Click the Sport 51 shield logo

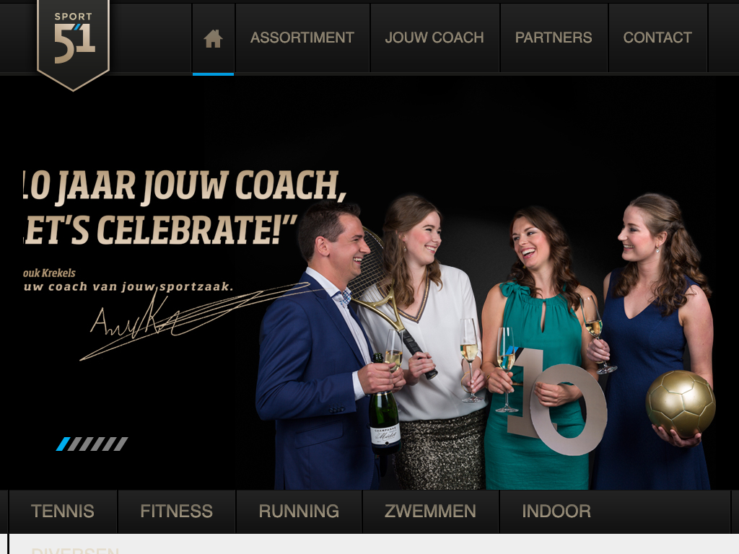(73, 43)
